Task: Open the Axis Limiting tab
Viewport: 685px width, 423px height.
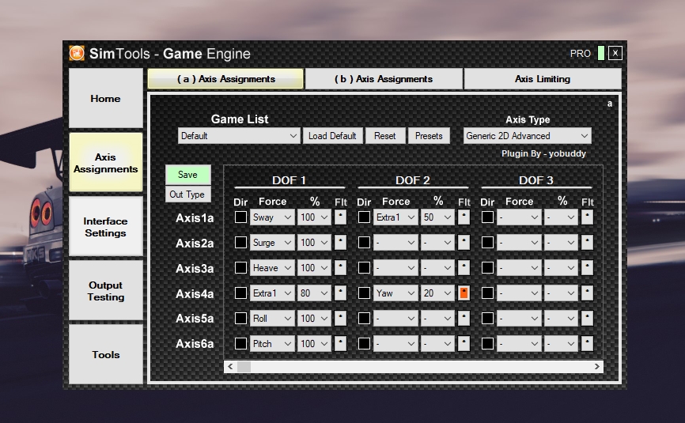Action: coord(542,79)
